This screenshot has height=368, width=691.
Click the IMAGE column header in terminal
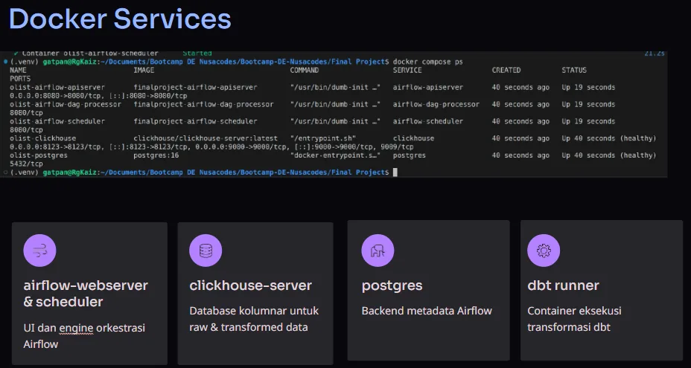144,70
